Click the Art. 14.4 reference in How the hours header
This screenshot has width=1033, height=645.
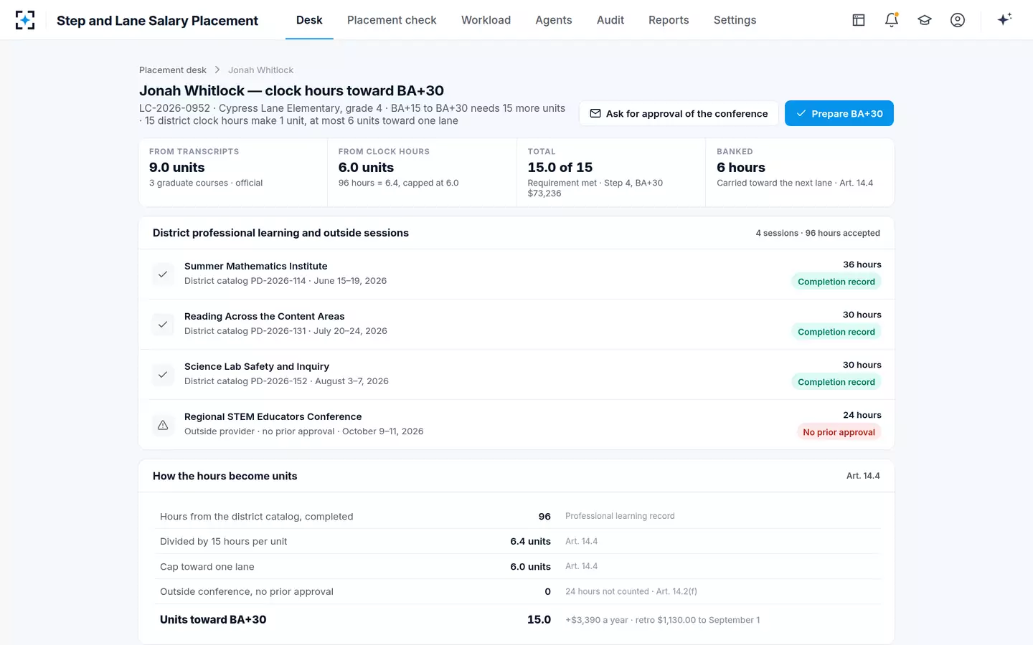863,476
